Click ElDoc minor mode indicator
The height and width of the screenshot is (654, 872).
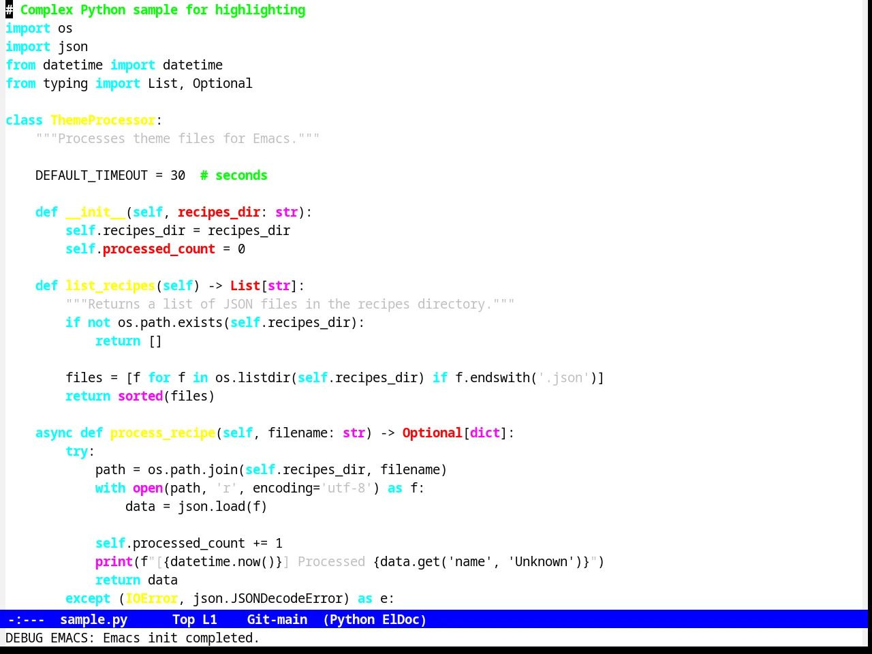(x=401, y=619)
